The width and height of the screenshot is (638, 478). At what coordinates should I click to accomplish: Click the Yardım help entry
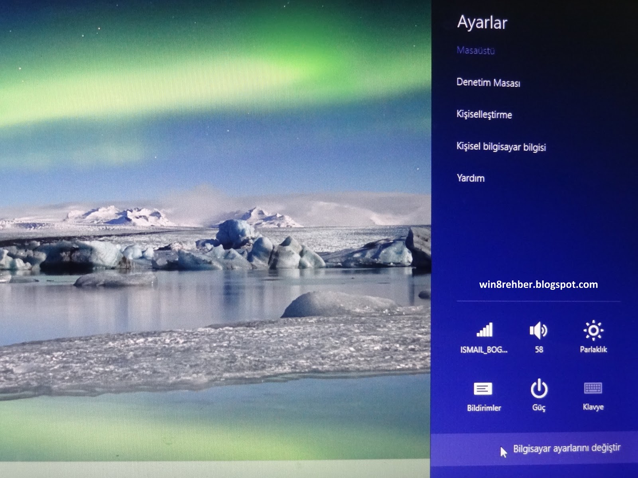(x=471, y=178)
